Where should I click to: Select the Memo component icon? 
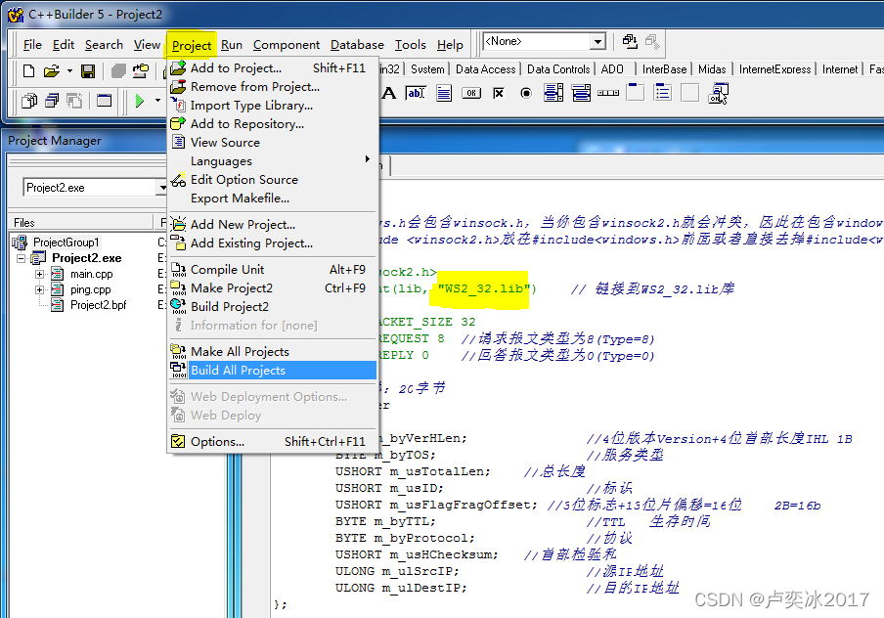[x=444, y=93]
